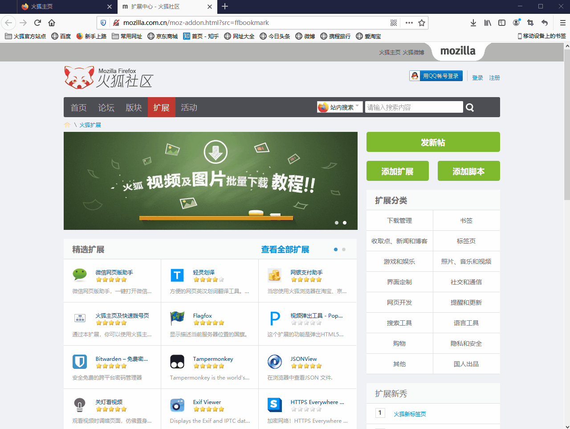Select the second carousel pagination dot

tap(345, 222)
